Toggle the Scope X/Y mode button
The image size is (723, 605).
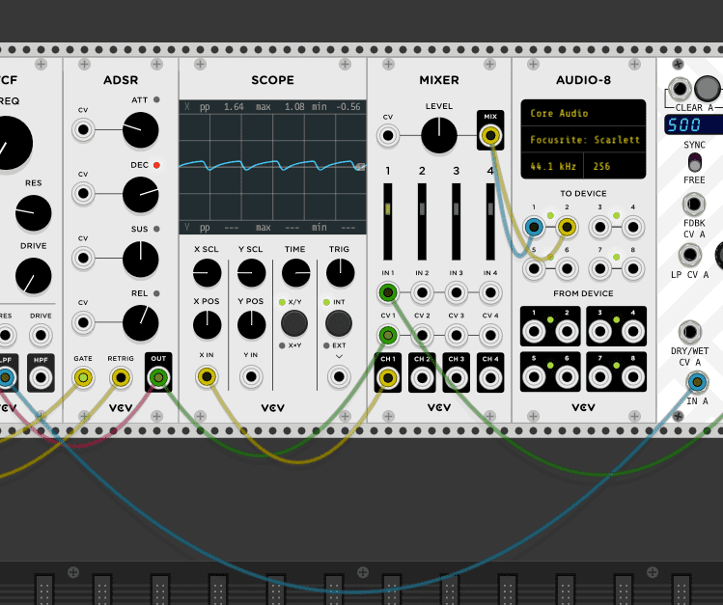(x=294, y=323)
